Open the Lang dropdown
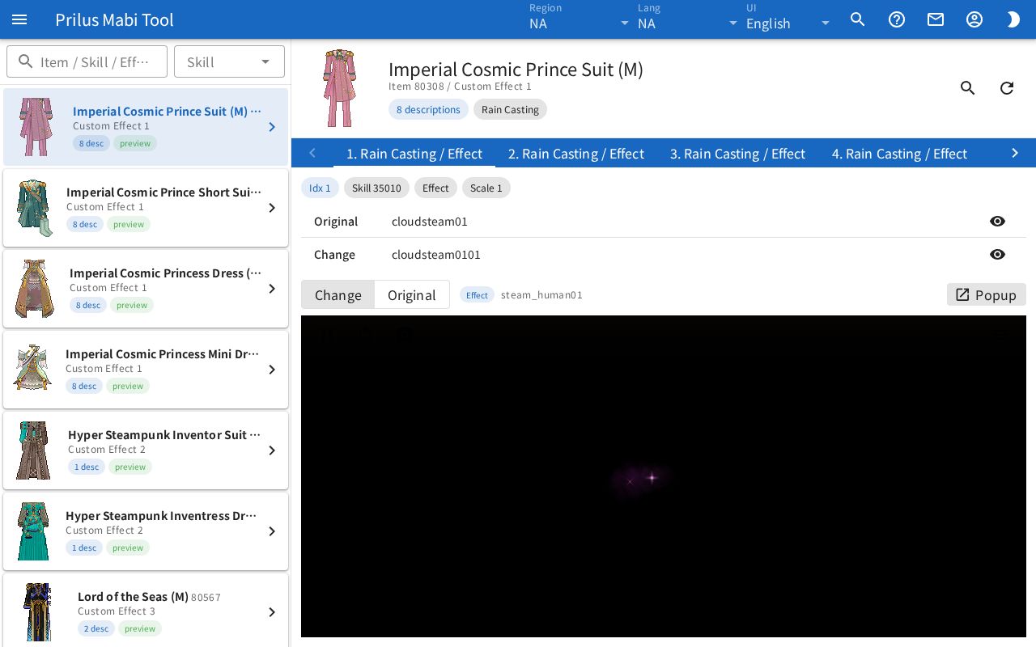 [x=688, y=19]
